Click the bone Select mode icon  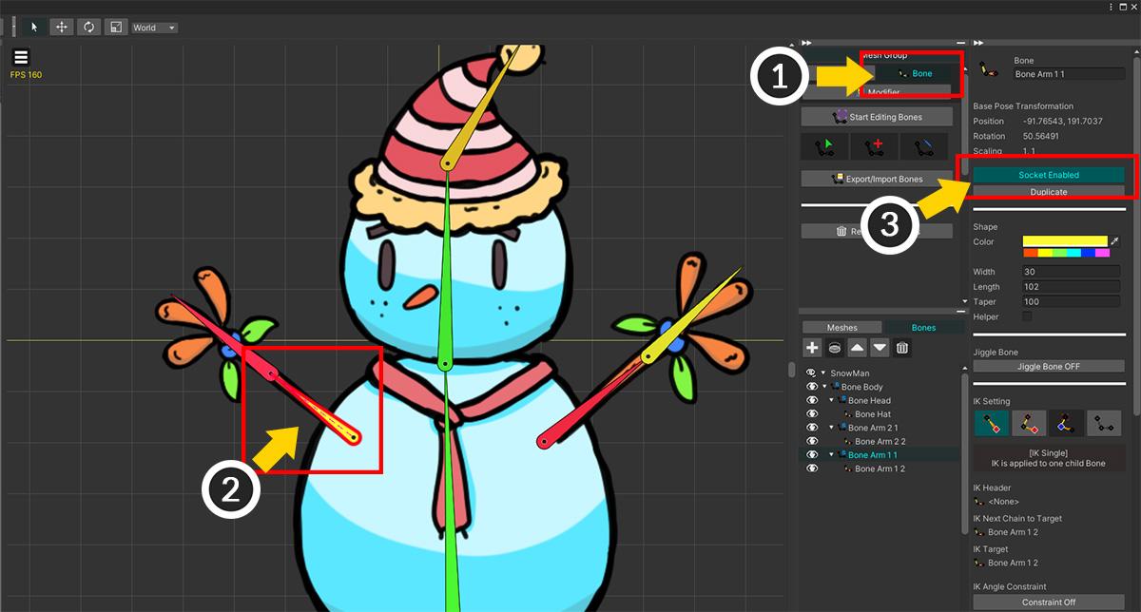click(825, 146)
